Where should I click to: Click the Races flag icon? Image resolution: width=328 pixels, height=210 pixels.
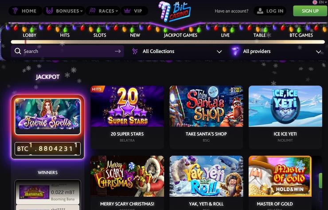(92, 11)
